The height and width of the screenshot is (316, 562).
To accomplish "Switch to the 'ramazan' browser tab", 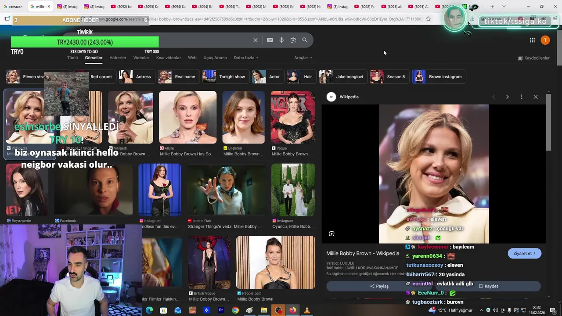I will [13, 7].
